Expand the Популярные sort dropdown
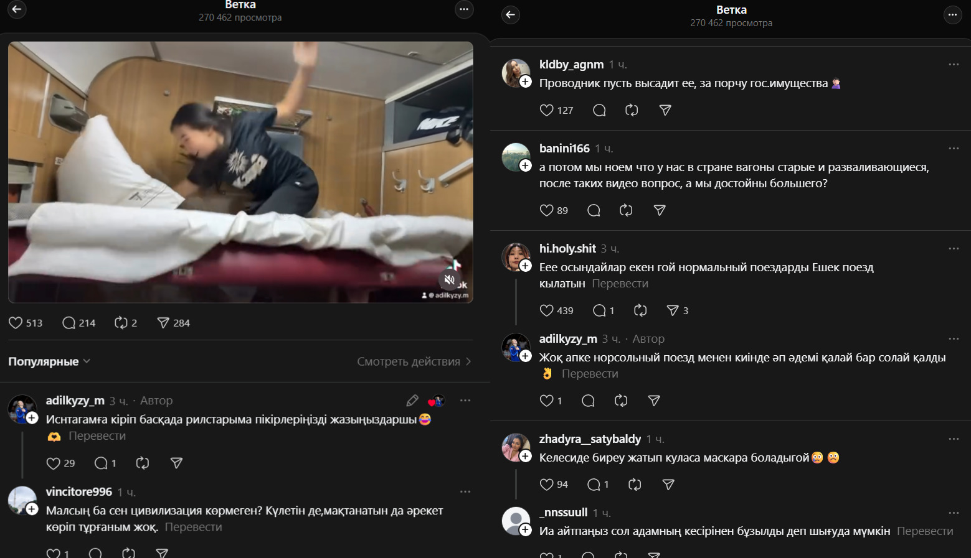The height and width of the screenshot is (558, 971). [x=49, y=361]
